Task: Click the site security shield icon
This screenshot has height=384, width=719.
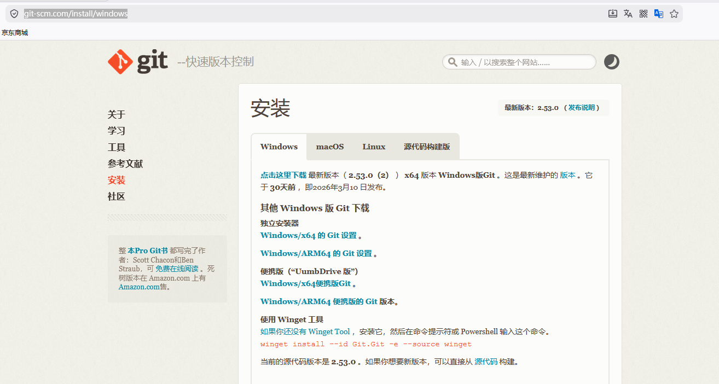Action: pyautogui.click(x=14, y=14)
